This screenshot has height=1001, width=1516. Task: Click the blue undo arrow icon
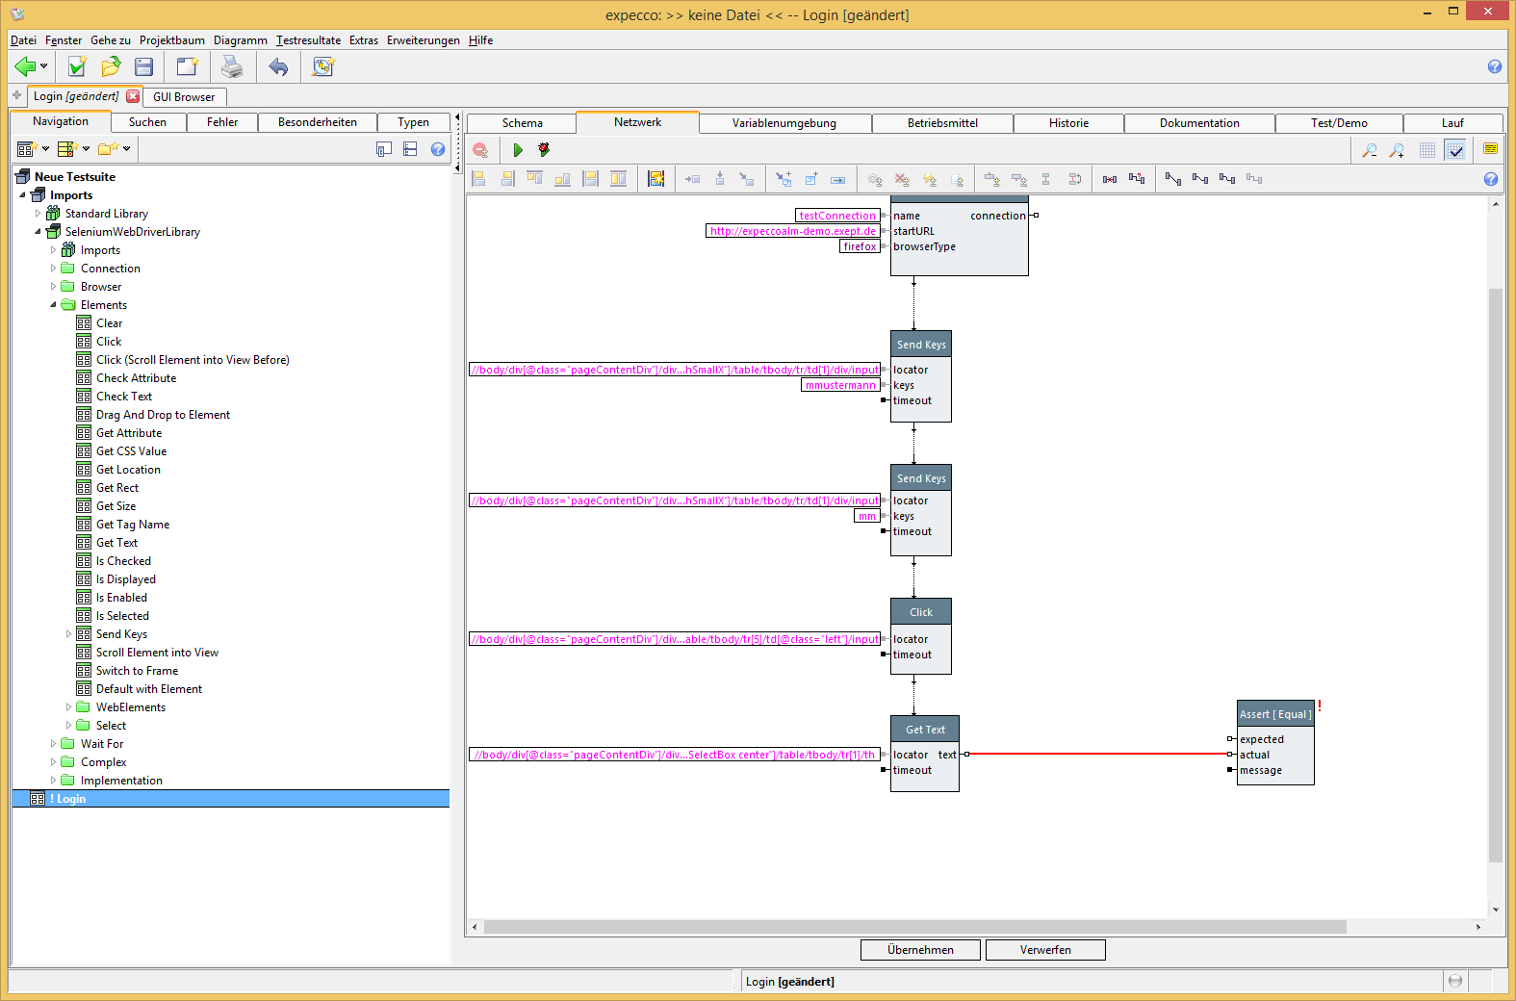278,66
